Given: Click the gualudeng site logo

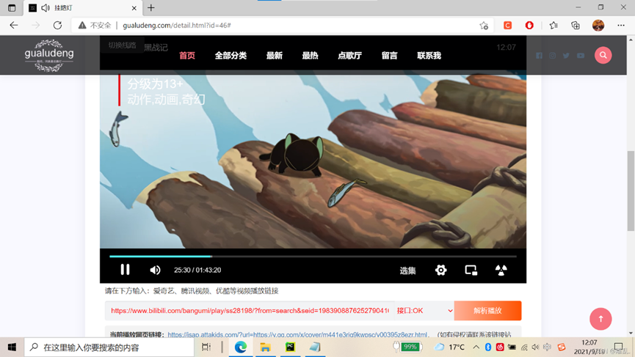Looking at the screenshot, I should [49, 56].
